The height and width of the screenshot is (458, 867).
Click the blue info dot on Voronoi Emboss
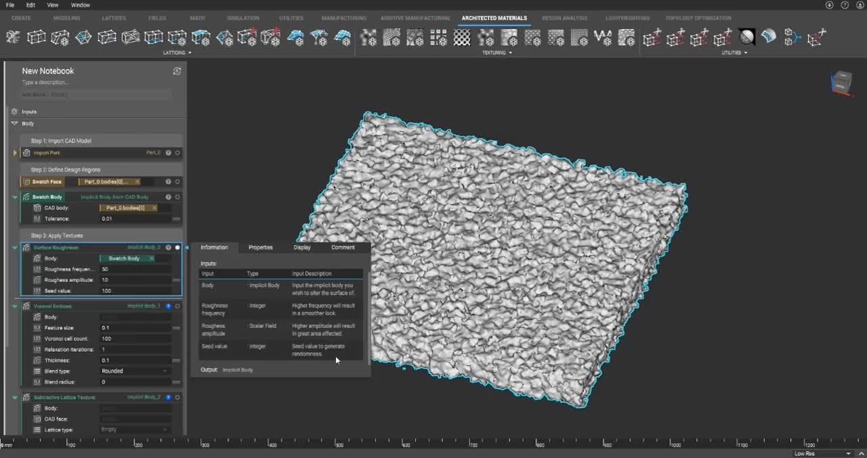[x=168, y=306]
